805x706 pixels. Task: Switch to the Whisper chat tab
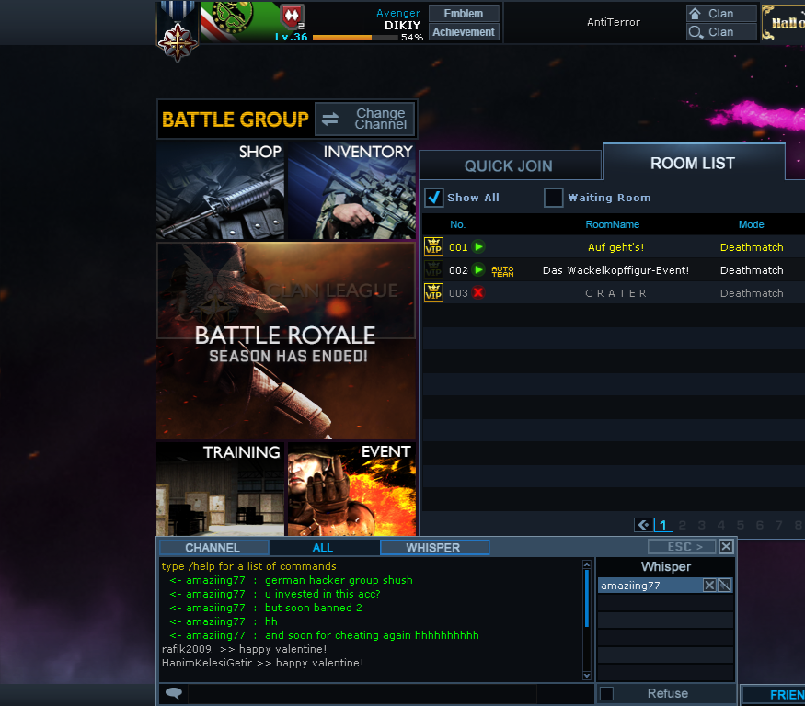(434, 548)
